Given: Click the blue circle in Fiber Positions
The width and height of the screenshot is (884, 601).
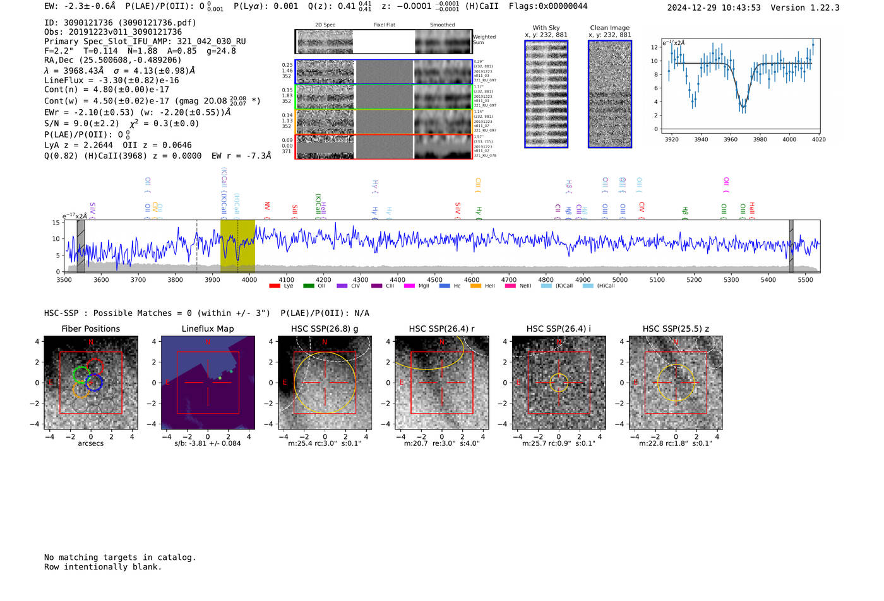Looking at the screenshot, I should [x=94, y=382].
